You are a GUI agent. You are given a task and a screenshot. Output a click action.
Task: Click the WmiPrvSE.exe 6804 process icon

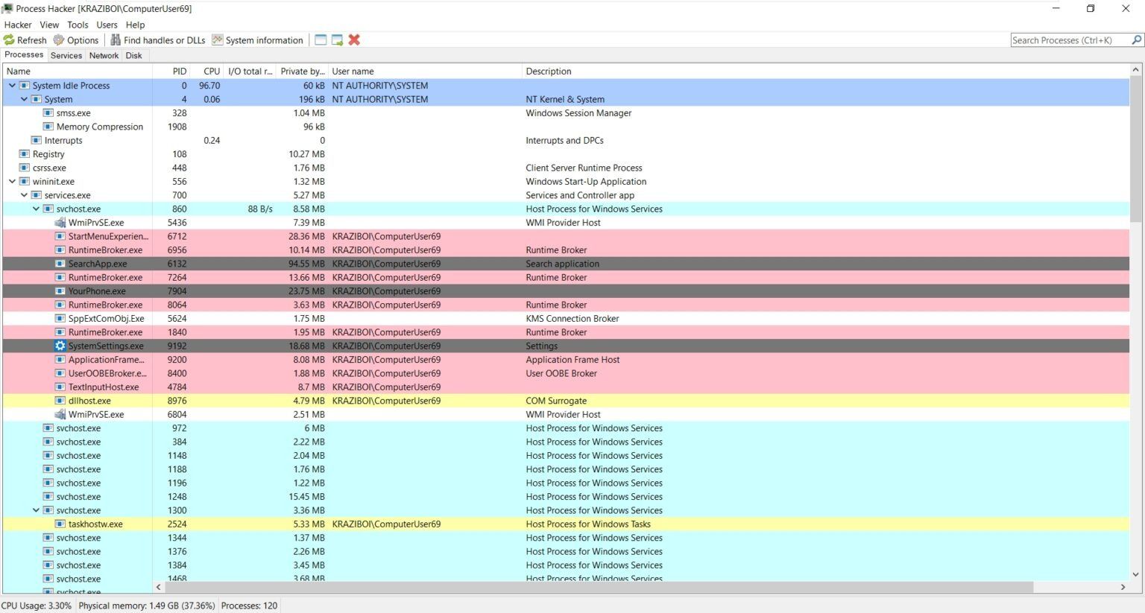pos(60,414)
